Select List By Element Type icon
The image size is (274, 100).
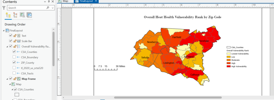15,15
